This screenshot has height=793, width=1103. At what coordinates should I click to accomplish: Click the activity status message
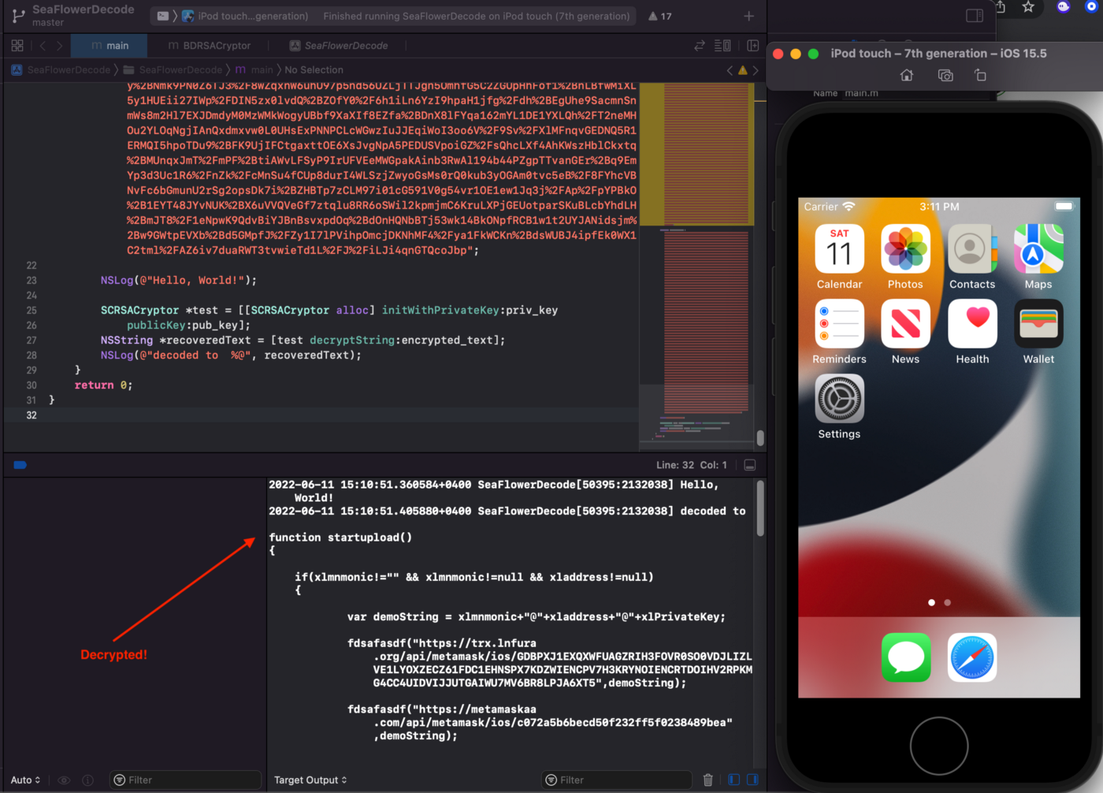(x=477, y=16)
